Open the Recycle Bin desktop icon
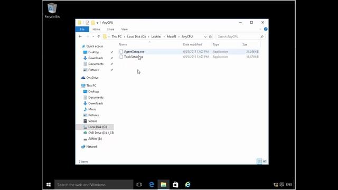Viewport: 338px width, 190px height. pos(52,11)
